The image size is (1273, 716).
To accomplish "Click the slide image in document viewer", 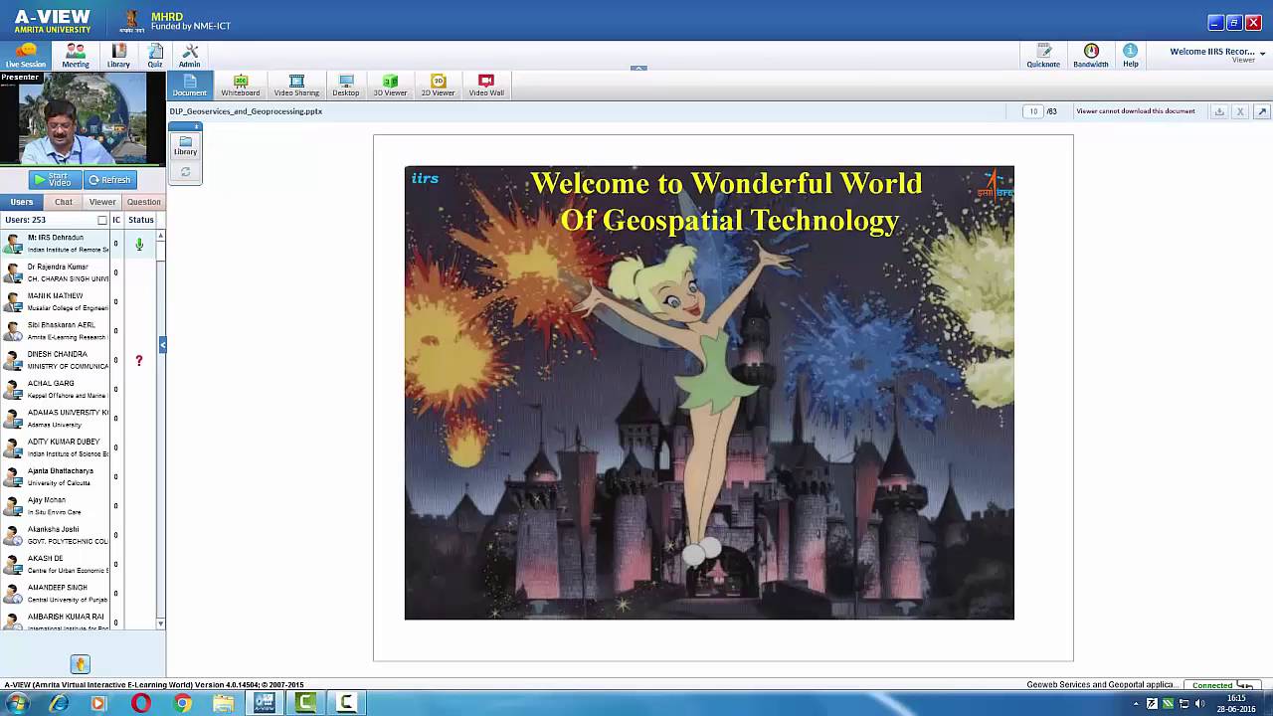I will tap(709, 393).
